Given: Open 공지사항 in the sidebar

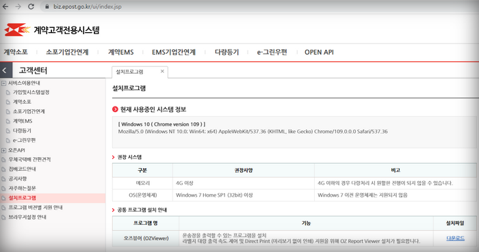Looking at the screenshot, I should (x=17, y=178).
